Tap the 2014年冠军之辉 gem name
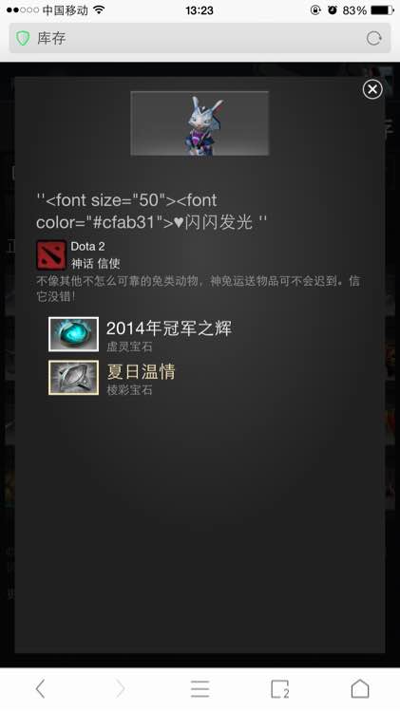The width and height of the screenshot is (400, 712). tap(168, 328)
